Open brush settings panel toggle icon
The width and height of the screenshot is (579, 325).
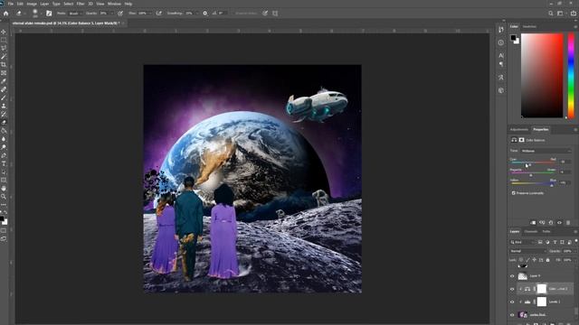[x=49, y=14]
